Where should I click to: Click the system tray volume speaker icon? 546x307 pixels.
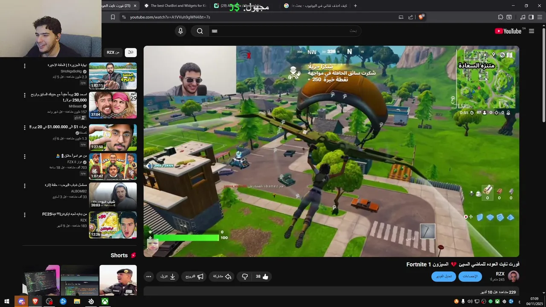coord(470,301)
